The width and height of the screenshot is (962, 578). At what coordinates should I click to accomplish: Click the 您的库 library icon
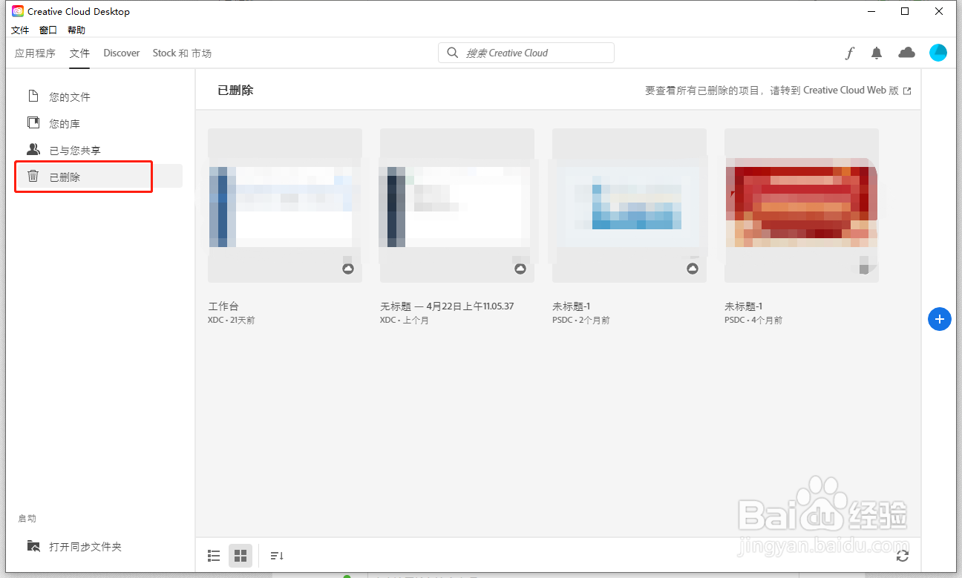pyautogui.click(x=33, y=123)
